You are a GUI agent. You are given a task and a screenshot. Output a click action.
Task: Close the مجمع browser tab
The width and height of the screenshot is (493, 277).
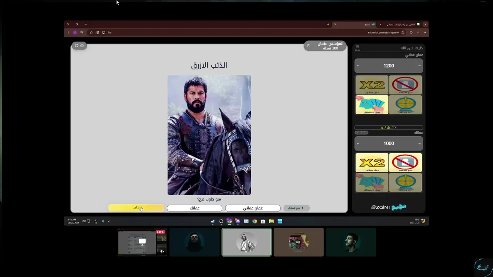click(335, 24)
